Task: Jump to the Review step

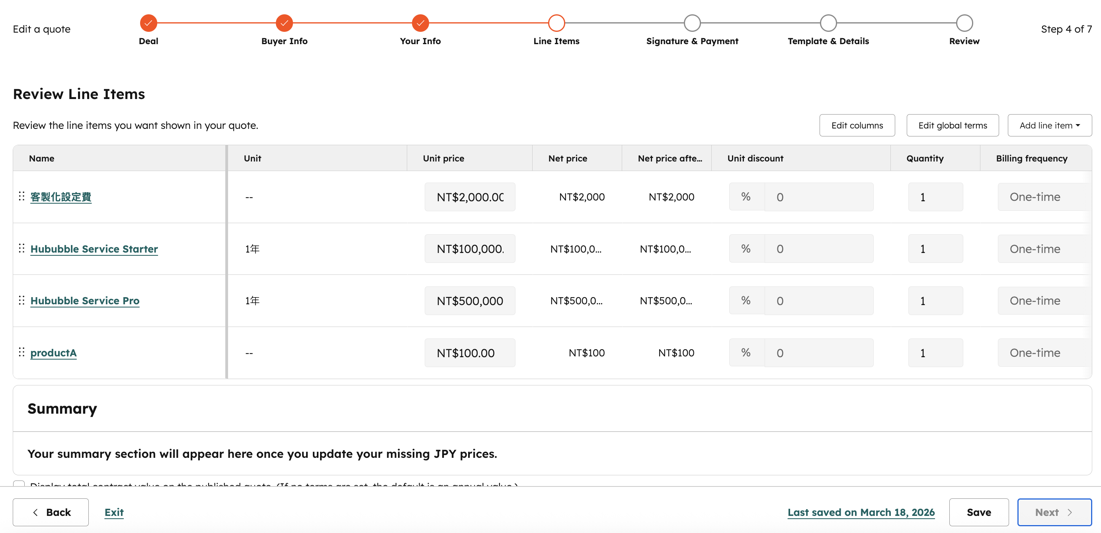Action: coord(964,23)
